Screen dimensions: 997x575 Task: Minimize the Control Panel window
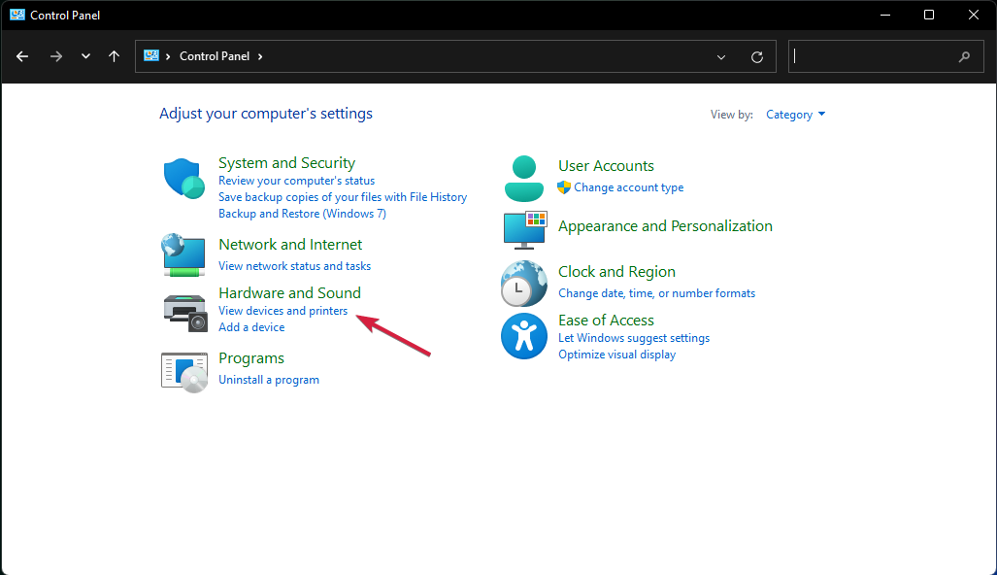click(885, 15)
